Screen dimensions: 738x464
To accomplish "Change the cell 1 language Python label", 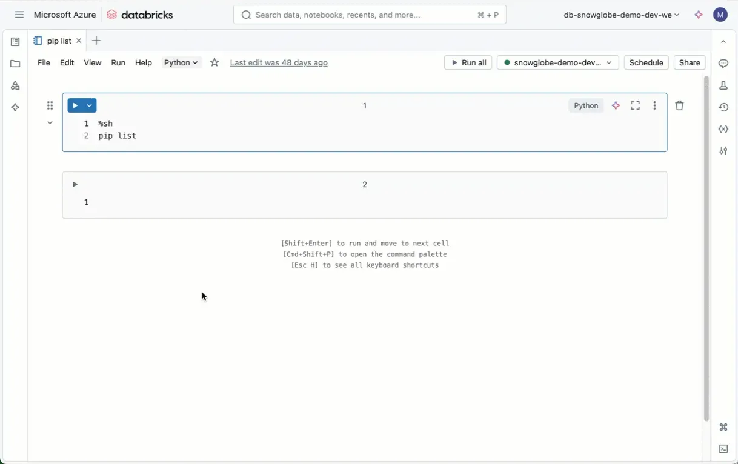I will [x=586, y=105].
